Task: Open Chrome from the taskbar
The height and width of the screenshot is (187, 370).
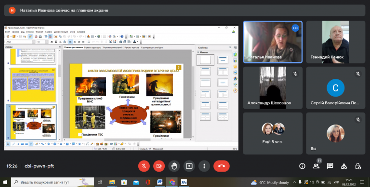Action: point(172,182)
